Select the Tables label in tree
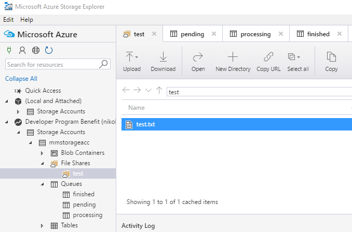Viewport: 352px width, 232px height. point(70,225)
